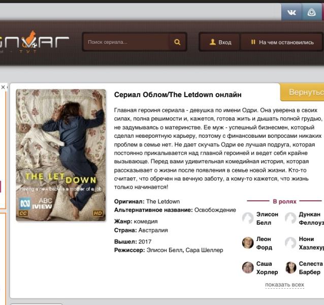
Task: Click the orange search magnifier icon
Action: 177,42
